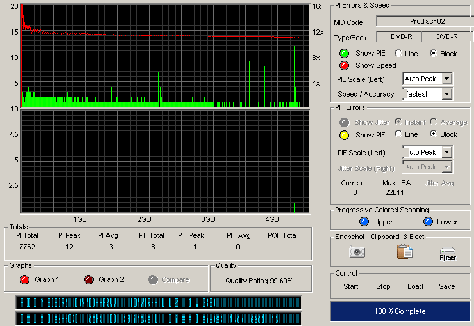Image resolution: width=474 pixels, height=326 pixels.
Task: Select the red Graph 1 indicator
Action: [x=24, y=279]
